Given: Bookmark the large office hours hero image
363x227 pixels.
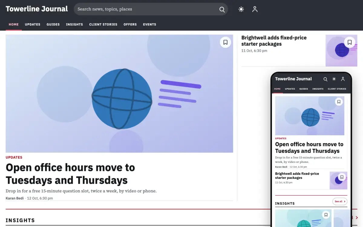Looking at the screenshot, I should (225, 42).
